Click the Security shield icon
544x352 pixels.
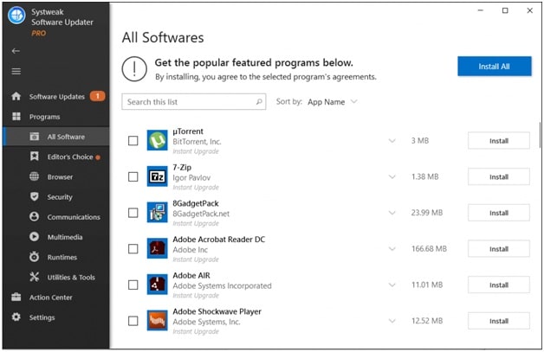pos(35,197)
